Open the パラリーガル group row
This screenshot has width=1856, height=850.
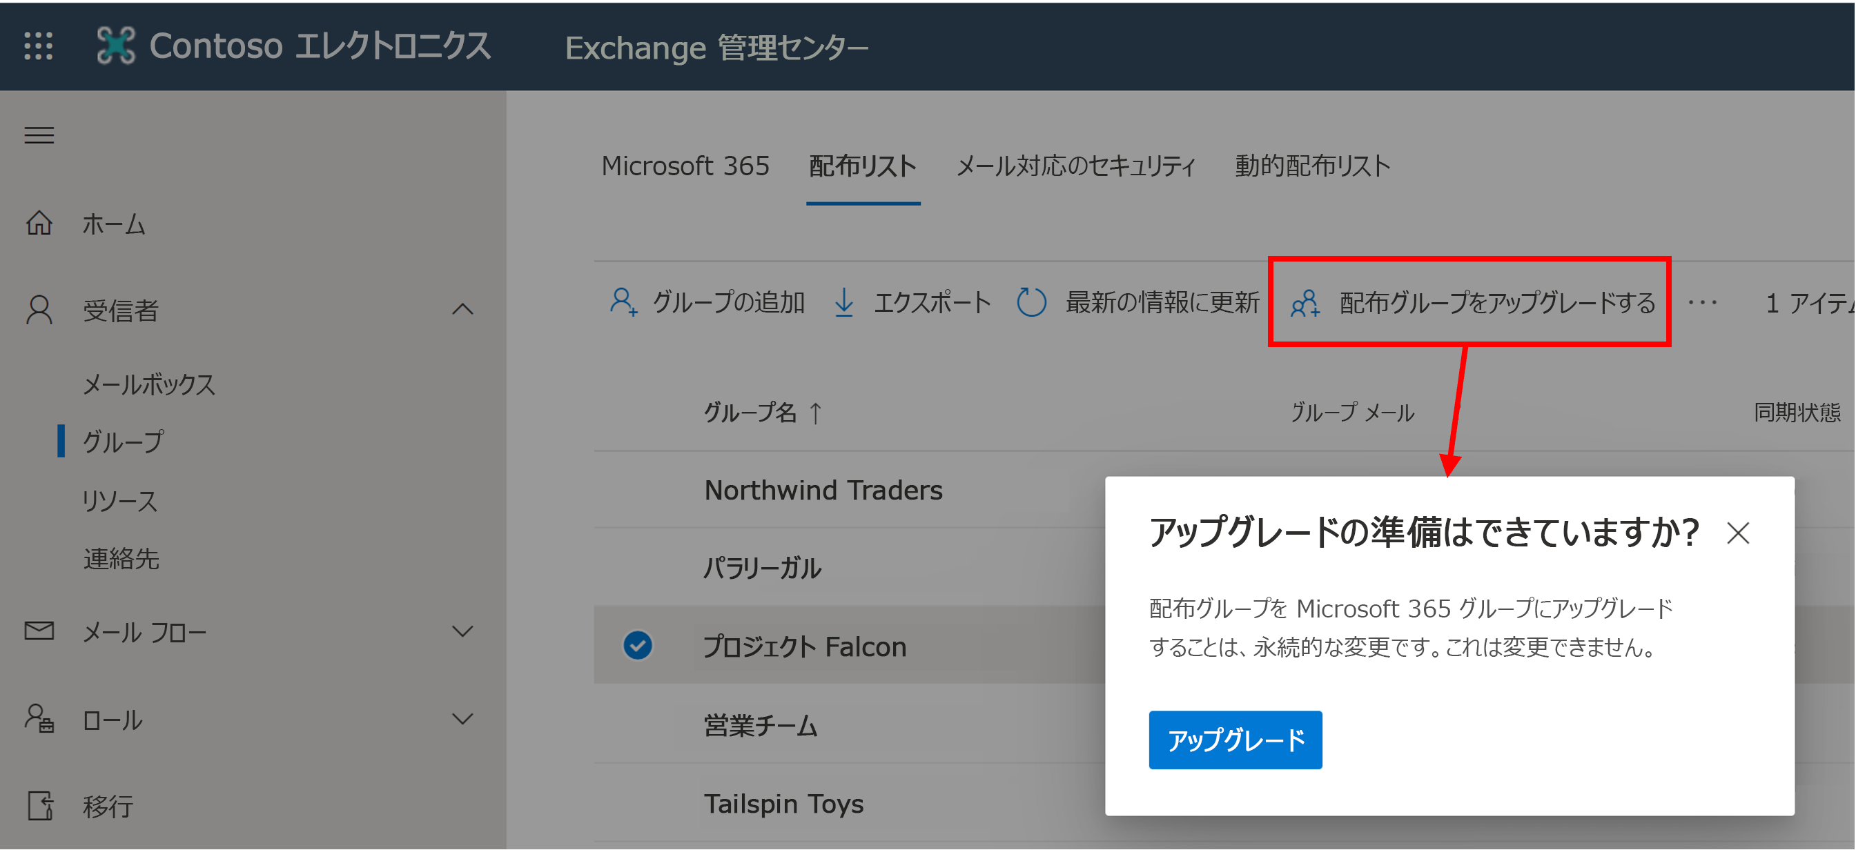coord(761,569)
